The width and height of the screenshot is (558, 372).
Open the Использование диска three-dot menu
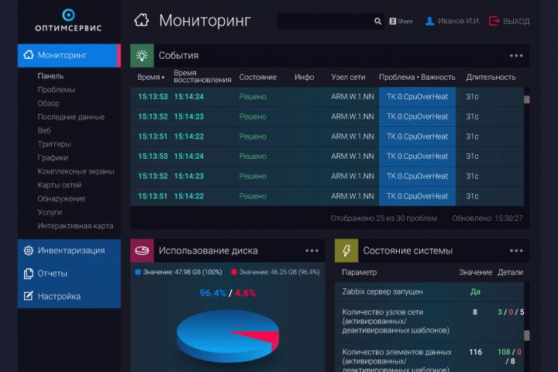pyautogui.click(x=312, y=250)
